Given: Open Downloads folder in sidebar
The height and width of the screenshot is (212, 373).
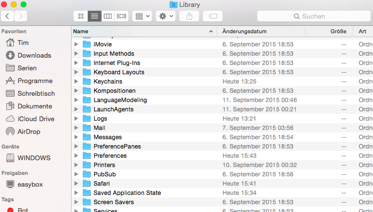Looking at the screenshot, I should click(x=34, y=55).
